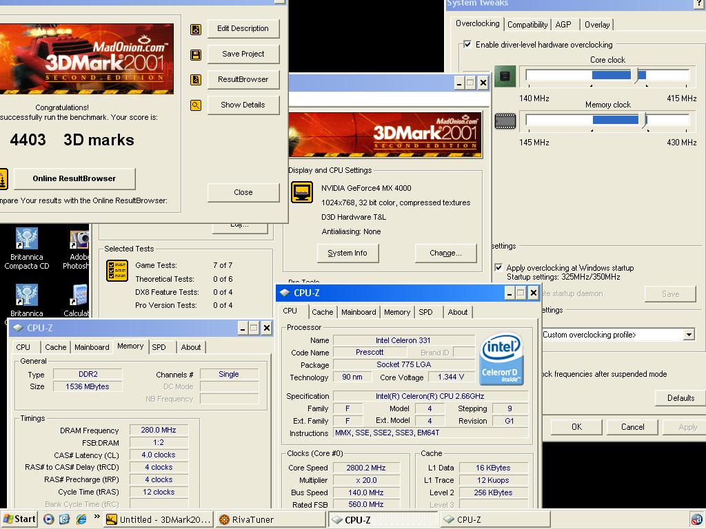Image resolution: width=706 pixels, height=529 pixels.
Task: Switch to RivaTuner taskbar item
Action: (x=270, y=519)
